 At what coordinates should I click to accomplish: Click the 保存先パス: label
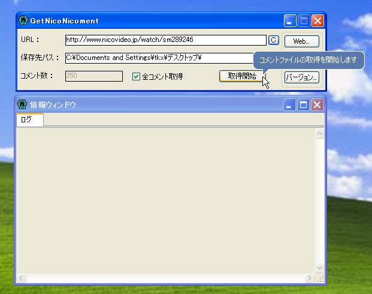click(40, 58)
